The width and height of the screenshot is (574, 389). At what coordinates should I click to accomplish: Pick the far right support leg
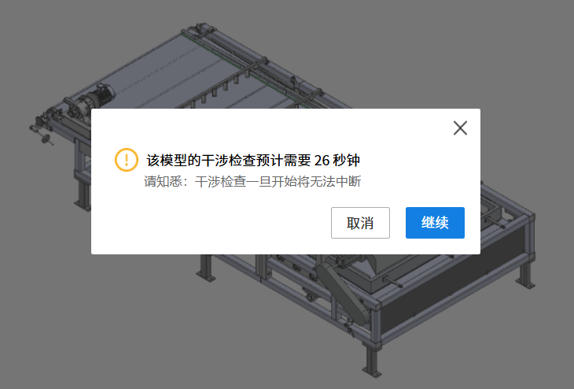[x=526, y=272]
